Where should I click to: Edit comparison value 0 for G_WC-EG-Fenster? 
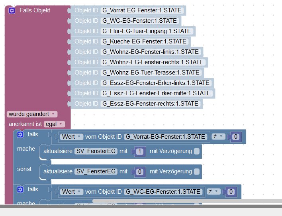tap(231, 192)
